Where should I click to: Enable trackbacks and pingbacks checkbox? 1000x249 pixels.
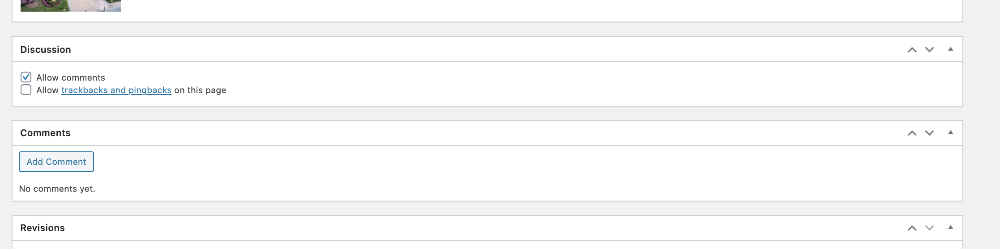click(26, 90)
